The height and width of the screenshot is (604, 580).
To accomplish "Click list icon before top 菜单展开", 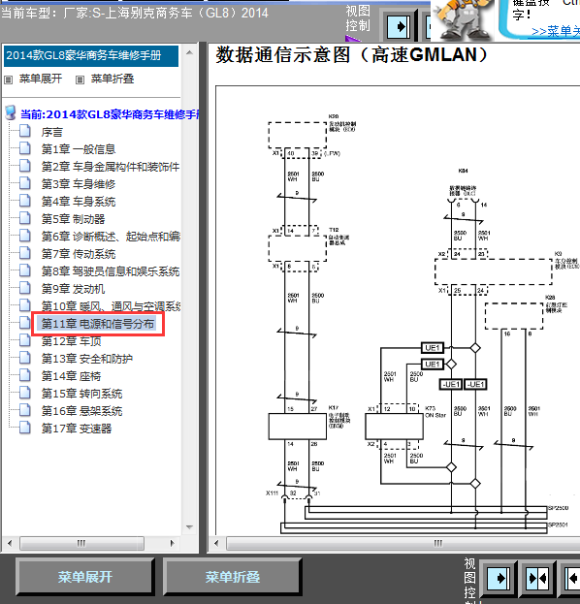I will pyautogui.click(x=8, y=80).
